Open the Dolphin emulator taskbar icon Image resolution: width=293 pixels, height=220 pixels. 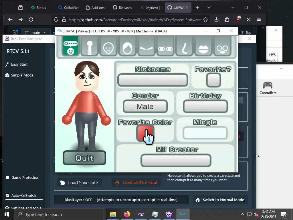click(x=183, y=214)
